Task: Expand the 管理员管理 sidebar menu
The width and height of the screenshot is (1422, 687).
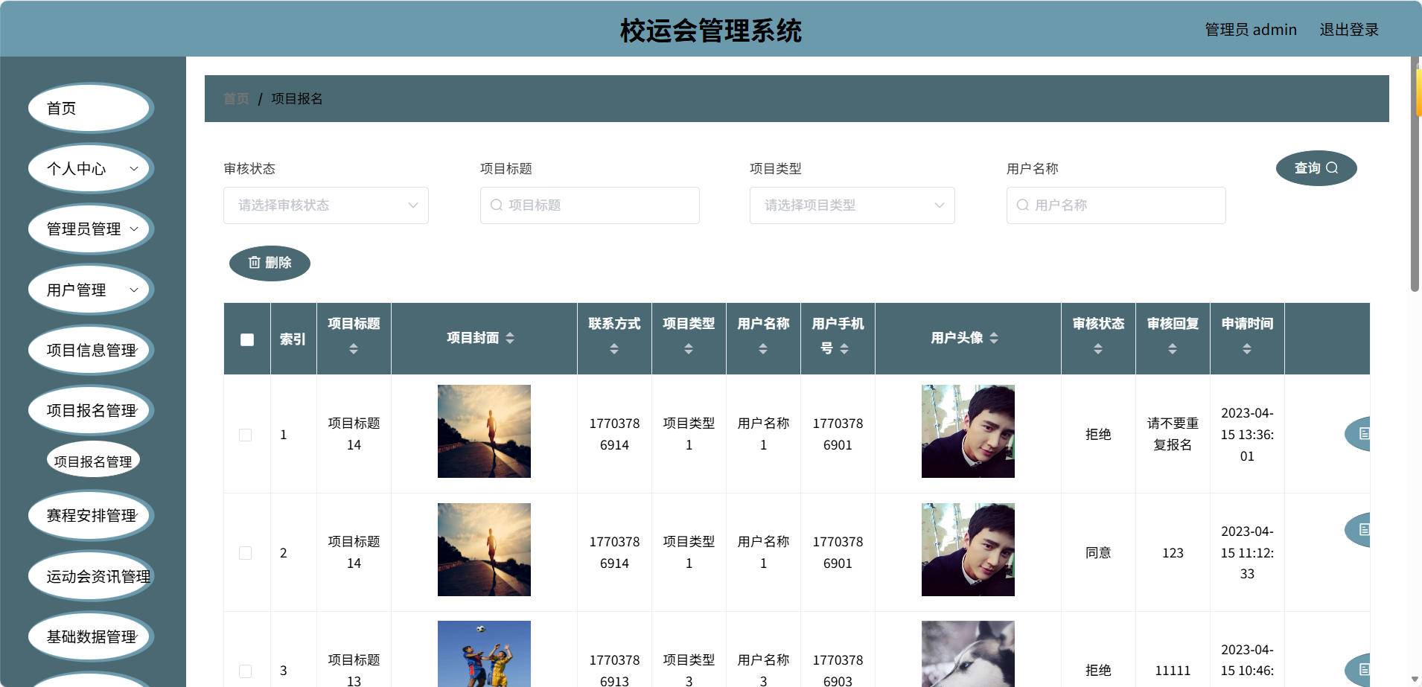Action: pyautogui.click(x=91, y=229)
